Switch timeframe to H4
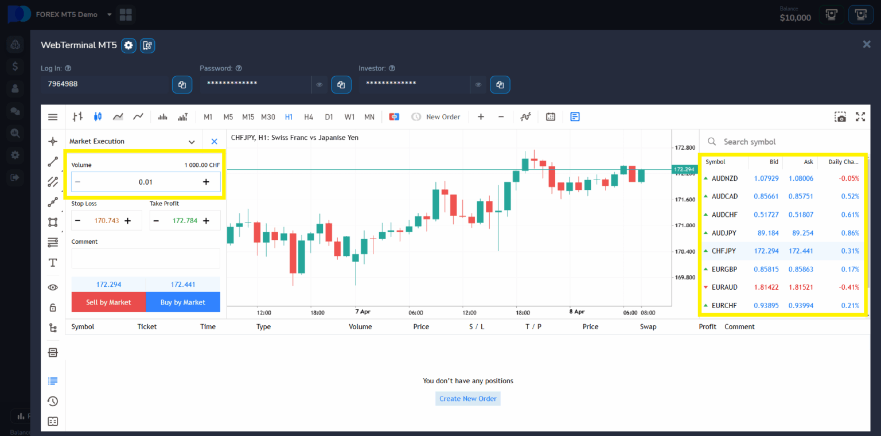This screenshot has width=881, height=436. (309, 116)
